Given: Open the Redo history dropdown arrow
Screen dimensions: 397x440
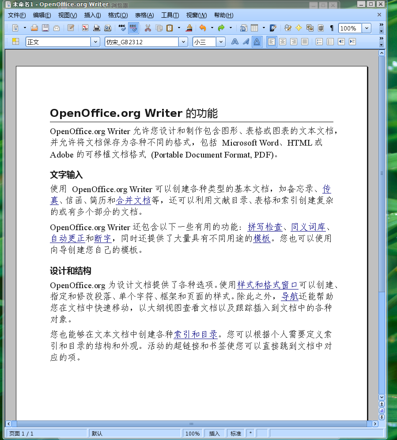Looking at the screenshot, I should [231, 28].
